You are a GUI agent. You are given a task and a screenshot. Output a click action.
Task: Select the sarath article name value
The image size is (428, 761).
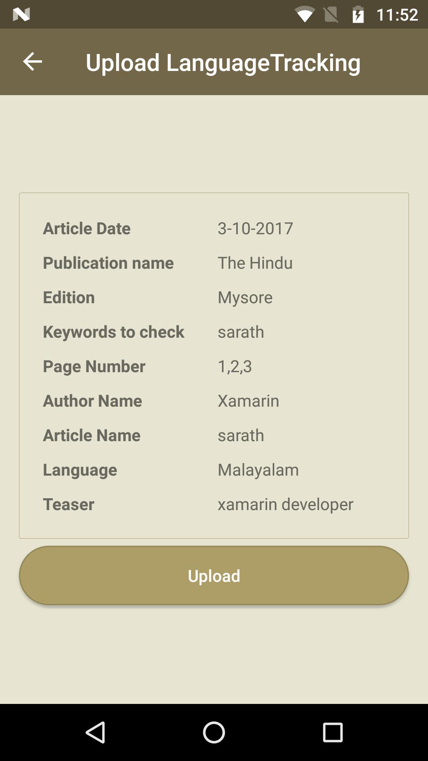[x=241, y=435]
